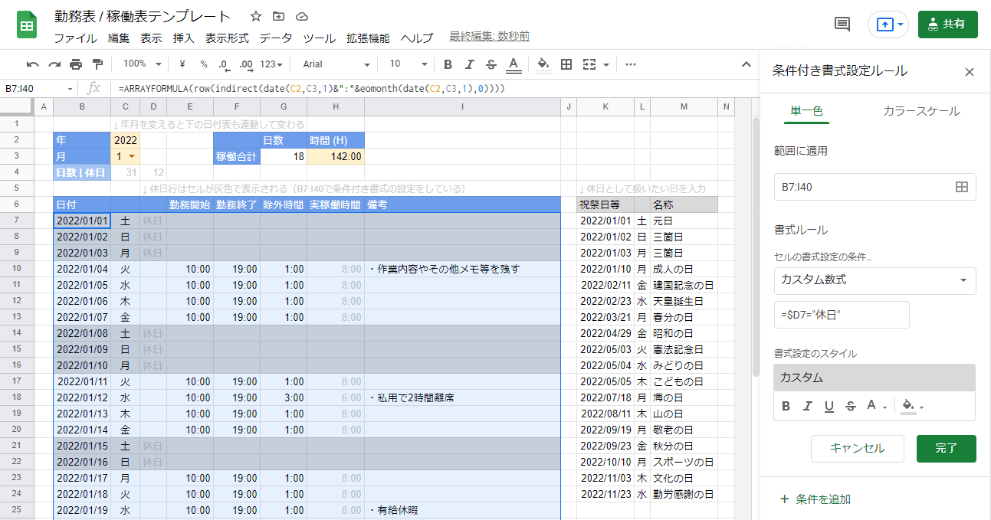991x520 pixels.
Task: Click the undo icon in toolbar
Action: pos(32,64)
